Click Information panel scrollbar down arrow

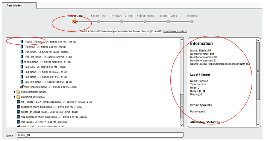coord(258,124)
